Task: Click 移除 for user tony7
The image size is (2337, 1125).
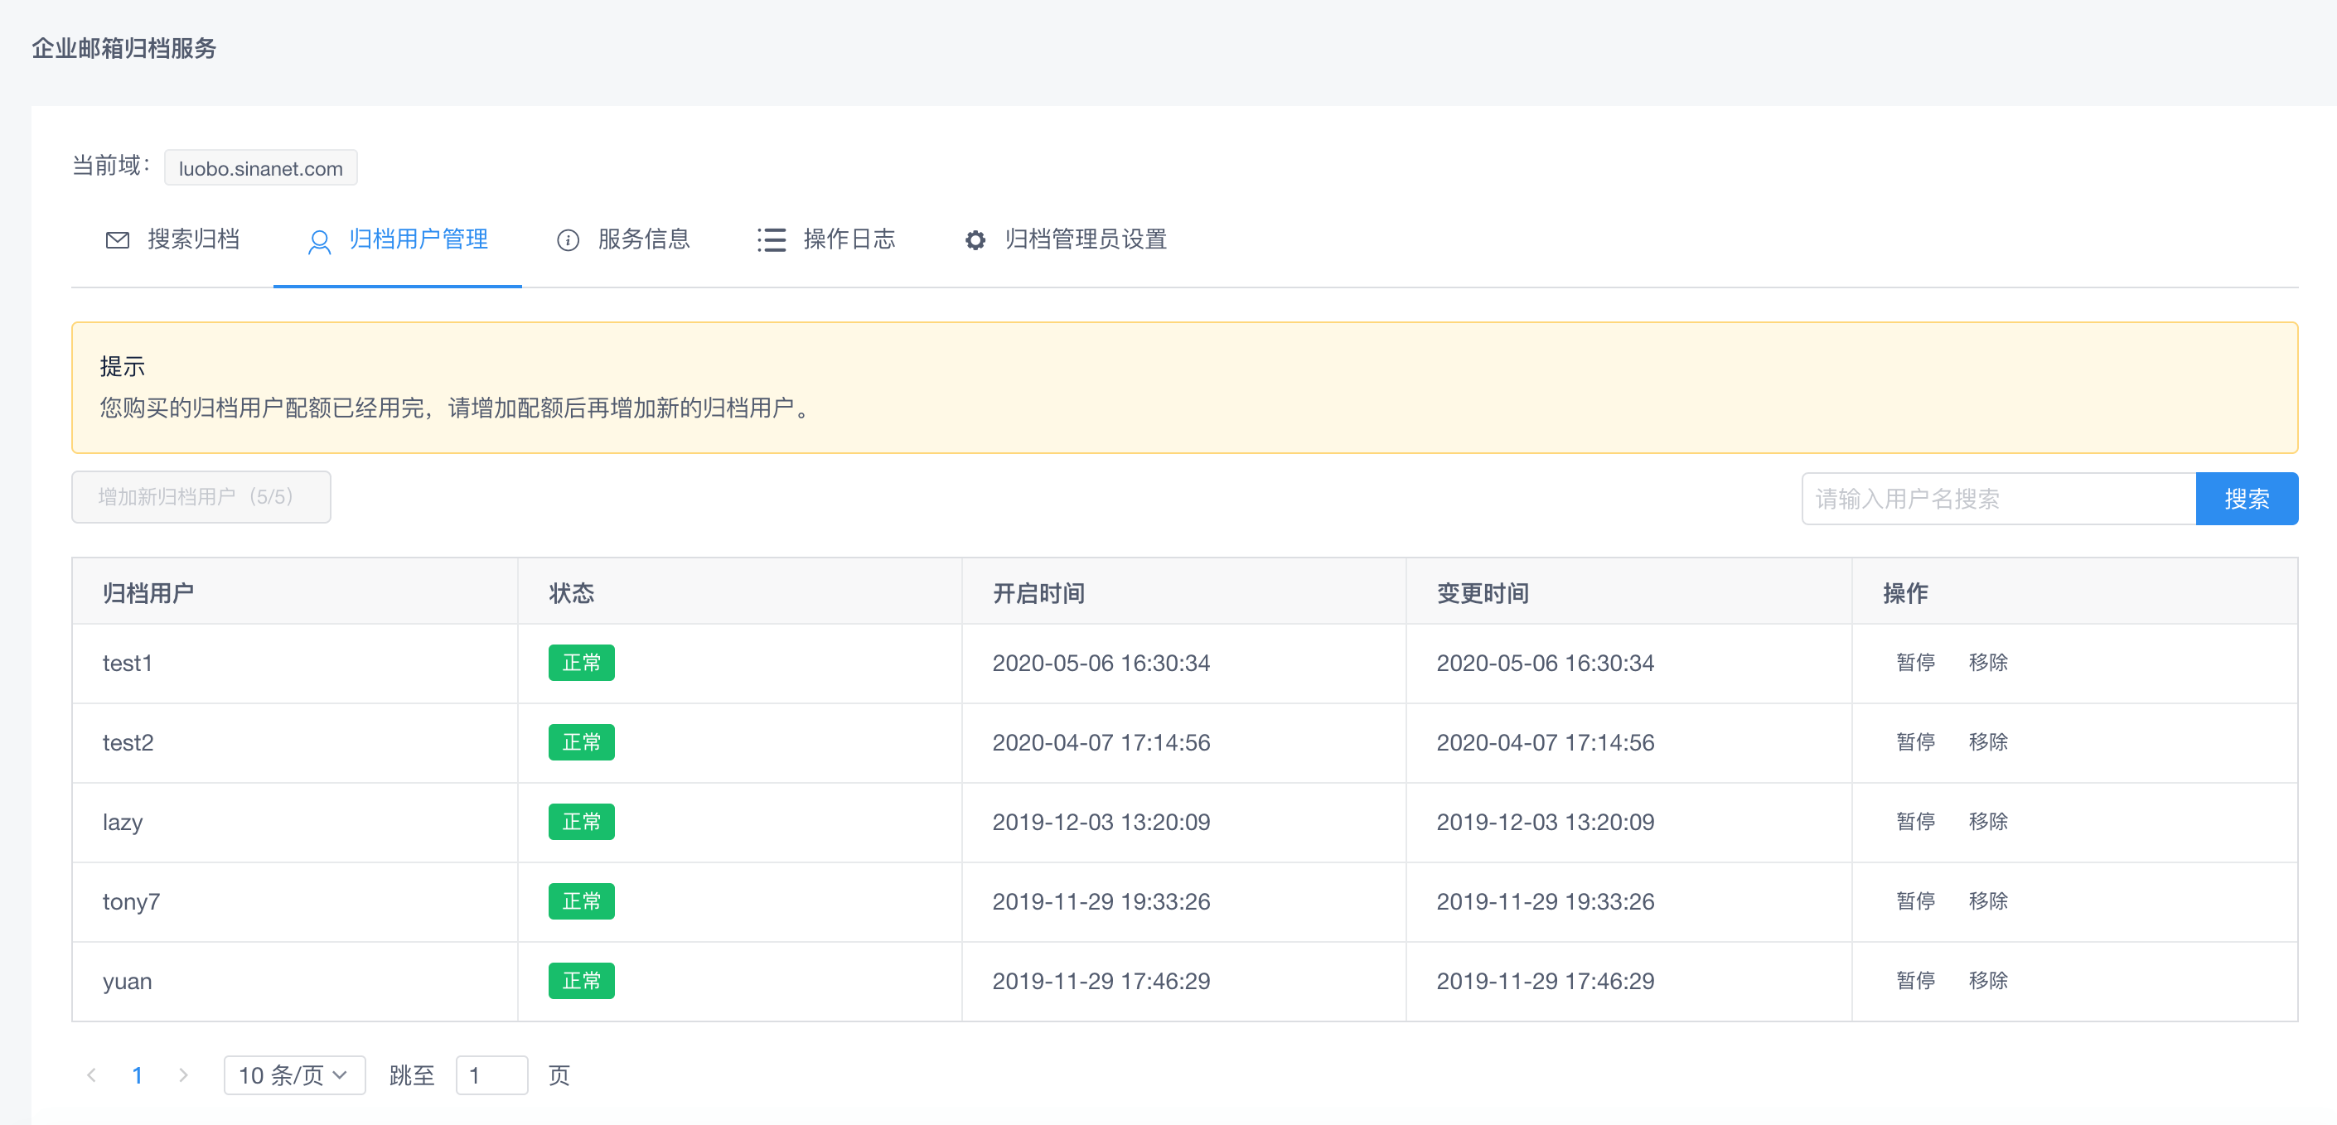Action: coord(1988,900)
